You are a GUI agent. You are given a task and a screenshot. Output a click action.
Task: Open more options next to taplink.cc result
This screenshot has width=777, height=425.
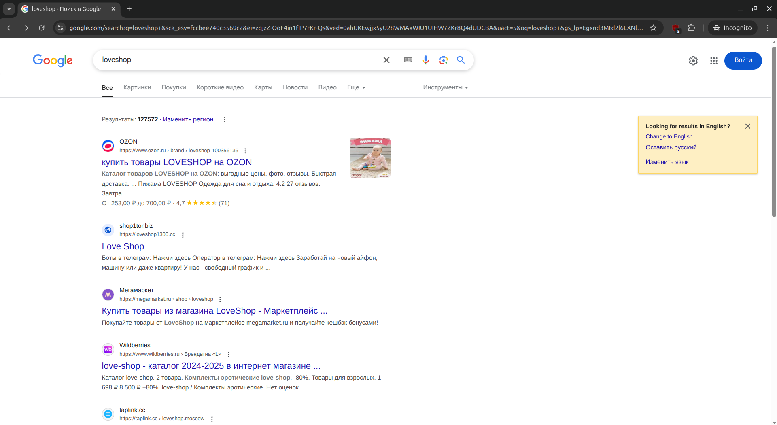[212, 419]
